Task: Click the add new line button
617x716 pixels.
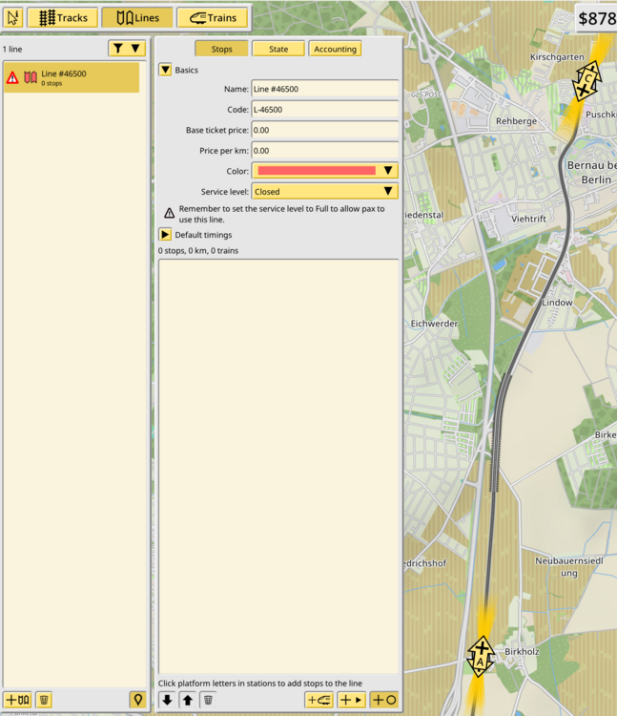Action: pyautogui.click(x=17, y=700)
